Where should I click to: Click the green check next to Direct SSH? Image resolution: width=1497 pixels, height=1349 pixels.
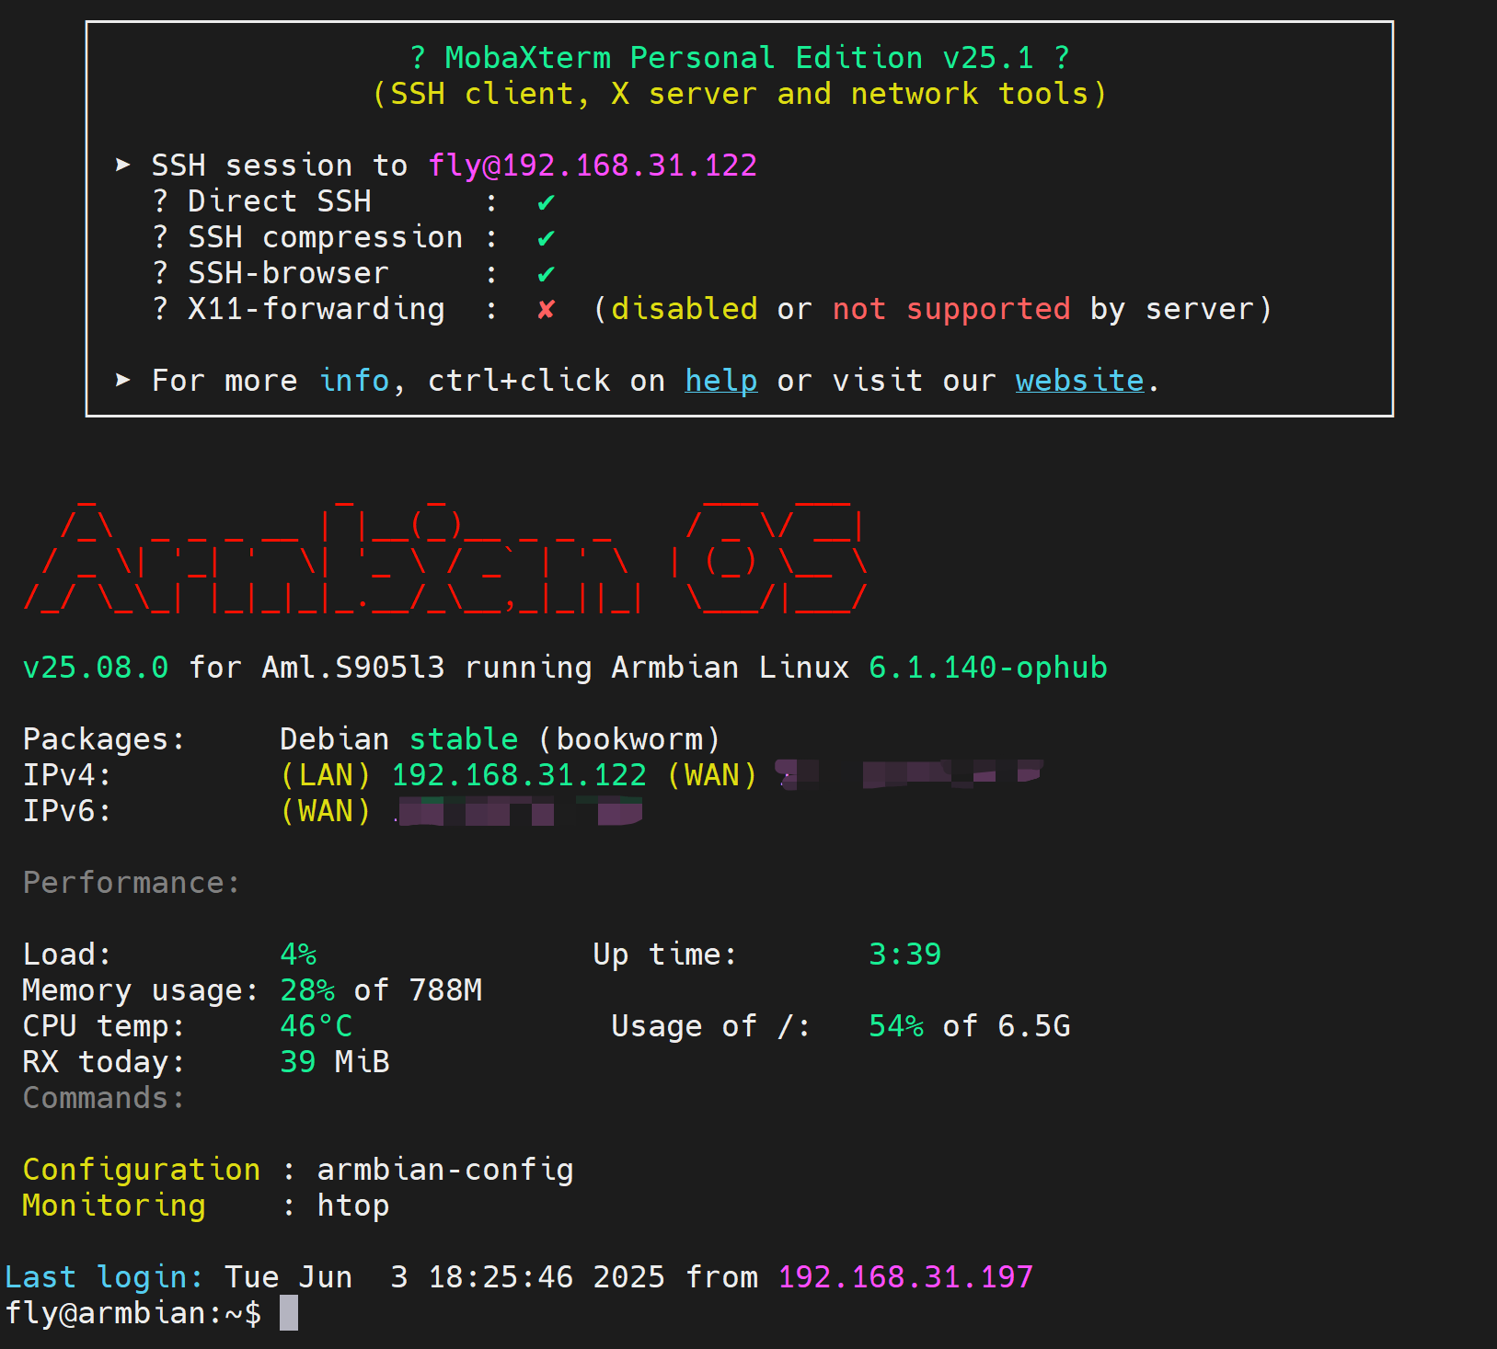547,202
